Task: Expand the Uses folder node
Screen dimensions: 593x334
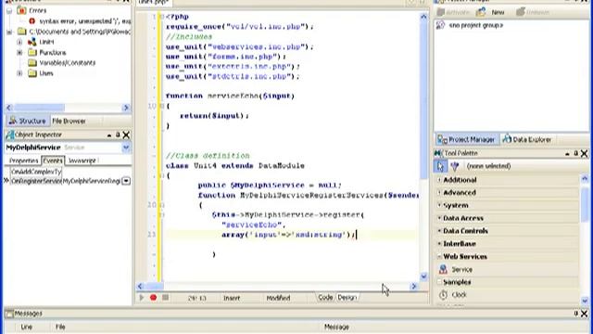Action: click(x=19, y=73)
